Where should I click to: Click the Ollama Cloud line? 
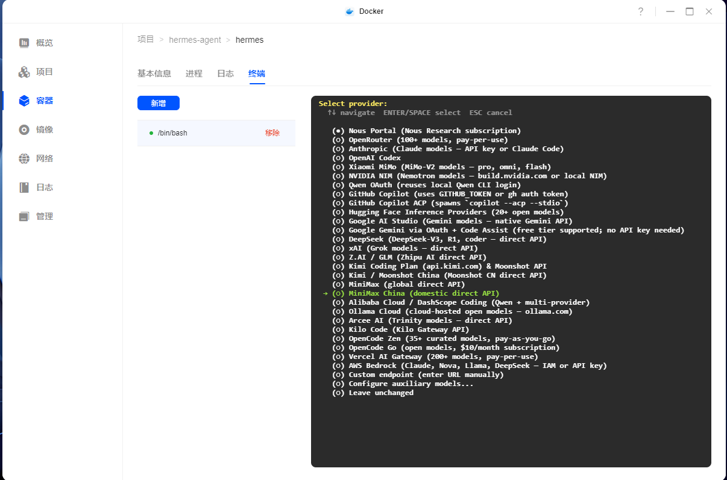452,311
